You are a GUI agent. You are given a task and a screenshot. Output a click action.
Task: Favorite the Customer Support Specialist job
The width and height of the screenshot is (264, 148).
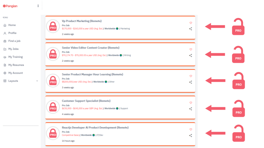coord(191,103)
